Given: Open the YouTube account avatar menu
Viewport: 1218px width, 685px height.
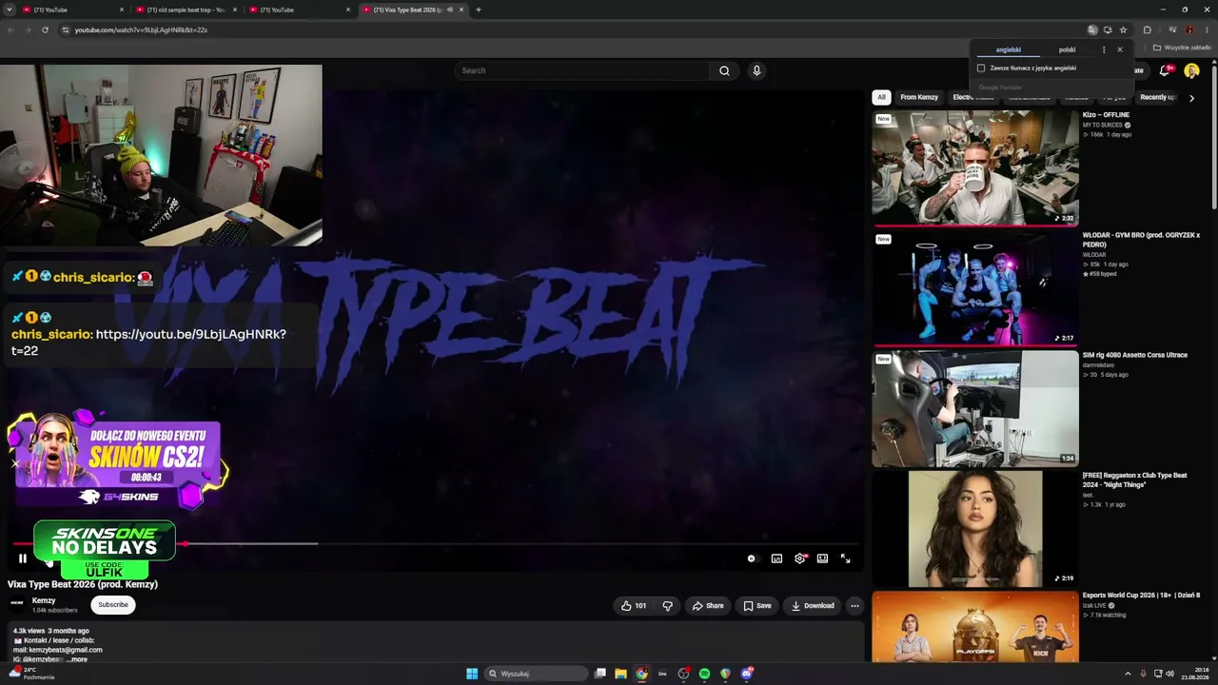Looking at the screenshot, I should click(1191, 70).
